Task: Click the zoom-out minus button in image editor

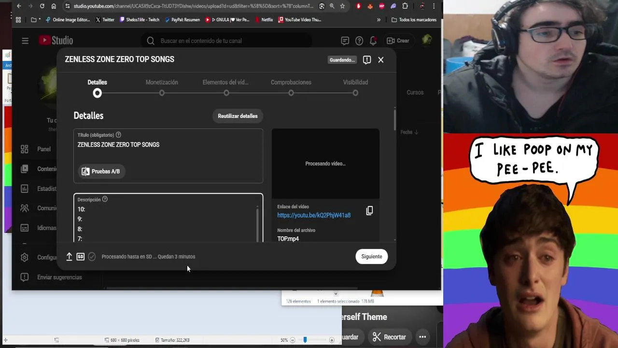Action: [x=293, y=340]
